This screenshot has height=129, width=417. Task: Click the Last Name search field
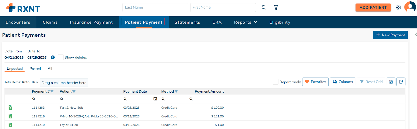(155, 8)
